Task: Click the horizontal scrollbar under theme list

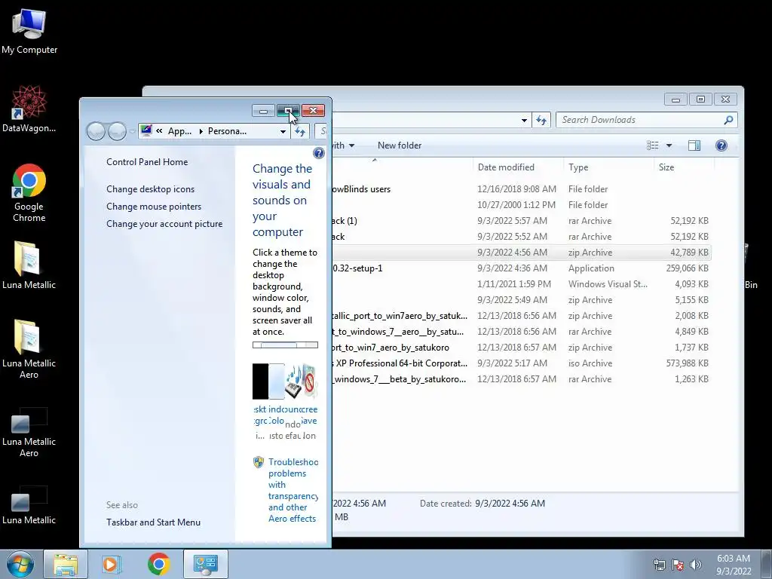Action: (x=285, y=345)
